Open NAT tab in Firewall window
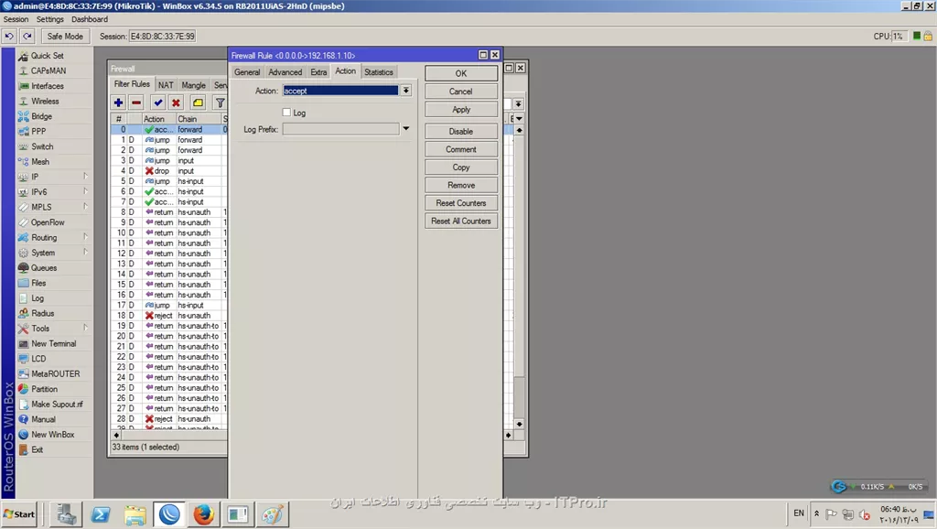 click(166, 85)
